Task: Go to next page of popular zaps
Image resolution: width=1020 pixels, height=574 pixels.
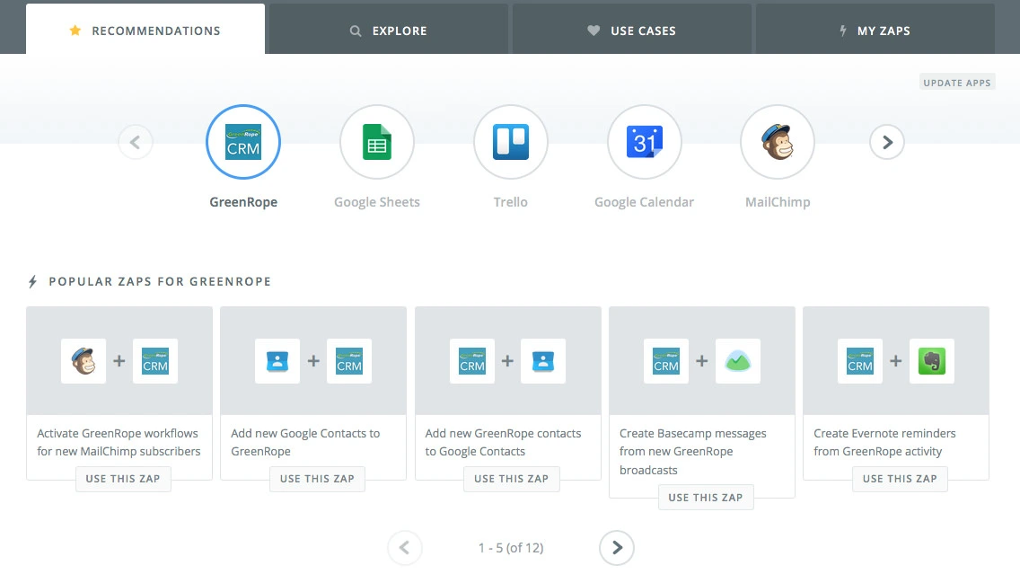Action: point(617,548)
